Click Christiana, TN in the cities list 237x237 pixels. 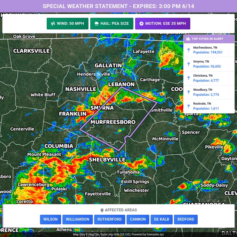(203, 76)
